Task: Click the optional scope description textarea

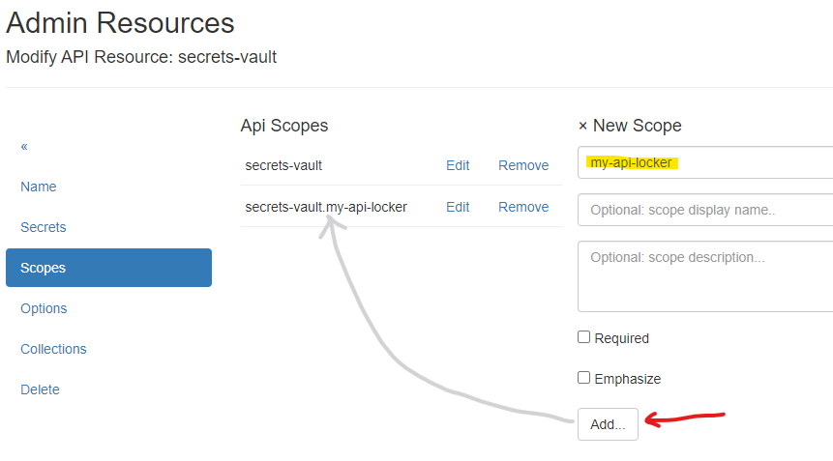Action: pos(706,276)
